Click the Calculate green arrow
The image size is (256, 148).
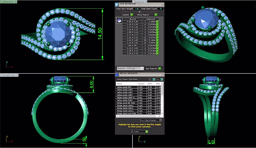[147, 131]
